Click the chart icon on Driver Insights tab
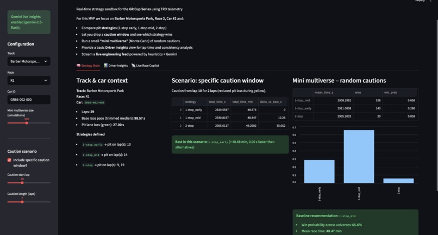438x235 pixels. click(105, 66)
